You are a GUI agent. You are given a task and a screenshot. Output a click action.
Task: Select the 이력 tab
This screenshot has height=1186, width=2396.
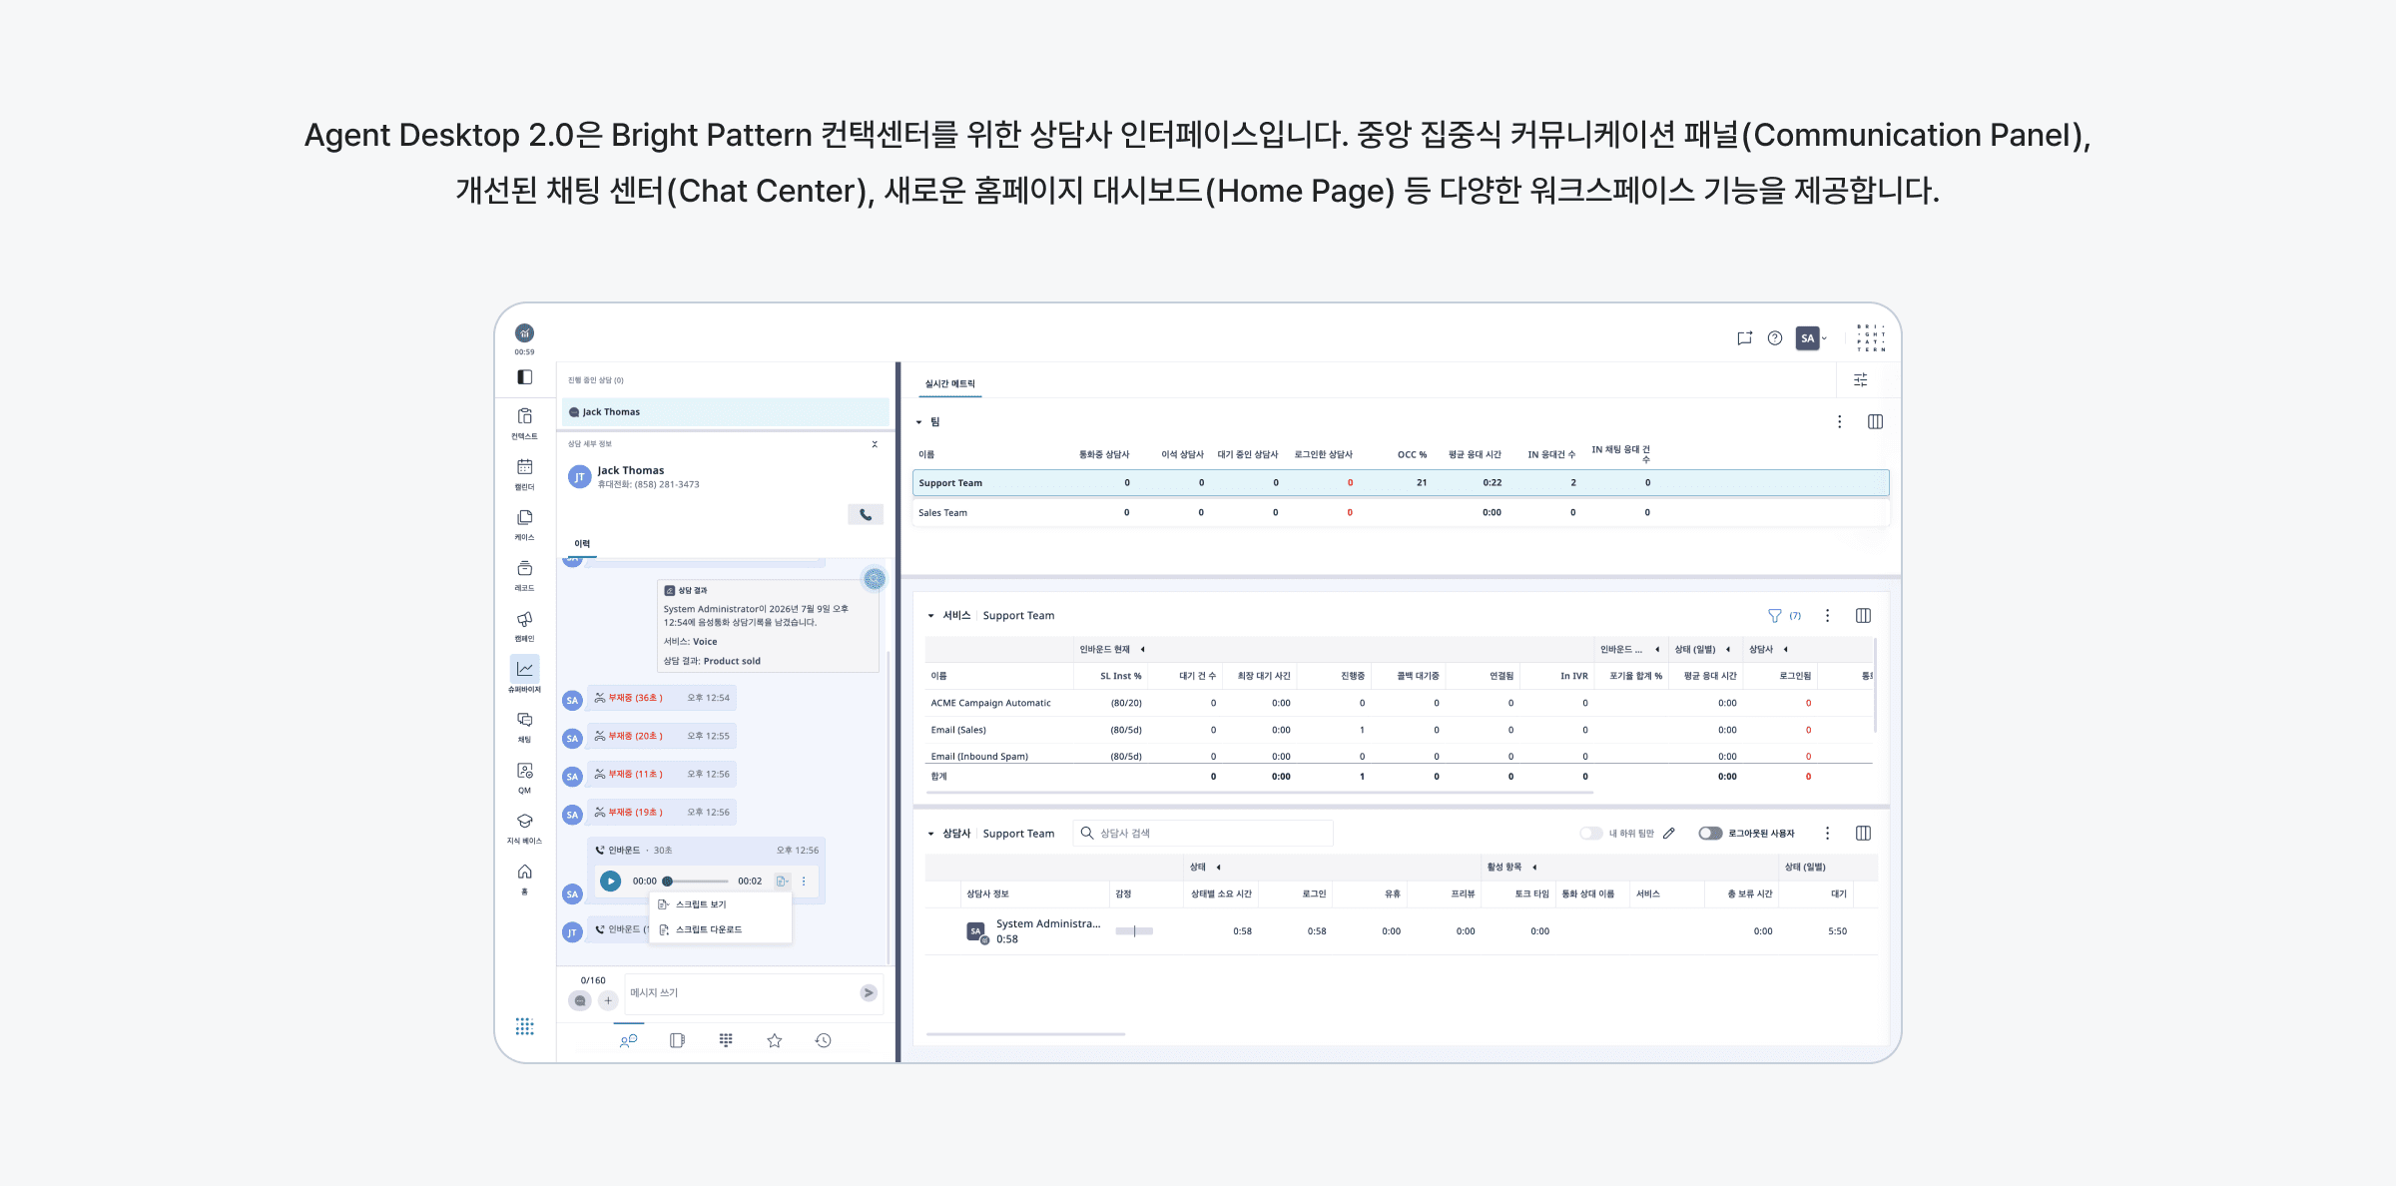[x=582, y=544]
